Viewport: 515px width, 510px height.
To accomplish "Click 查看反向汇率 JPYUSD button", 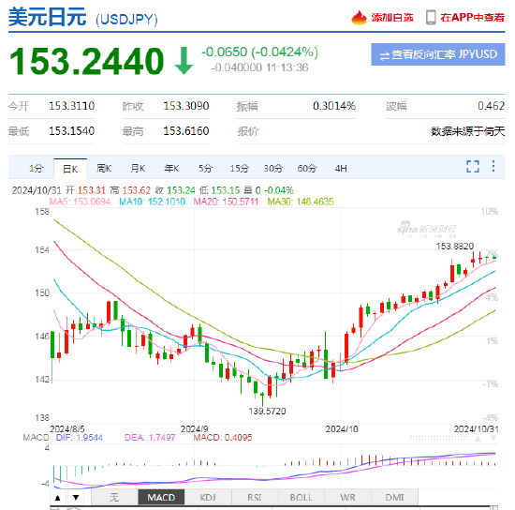I will (438, 54).
